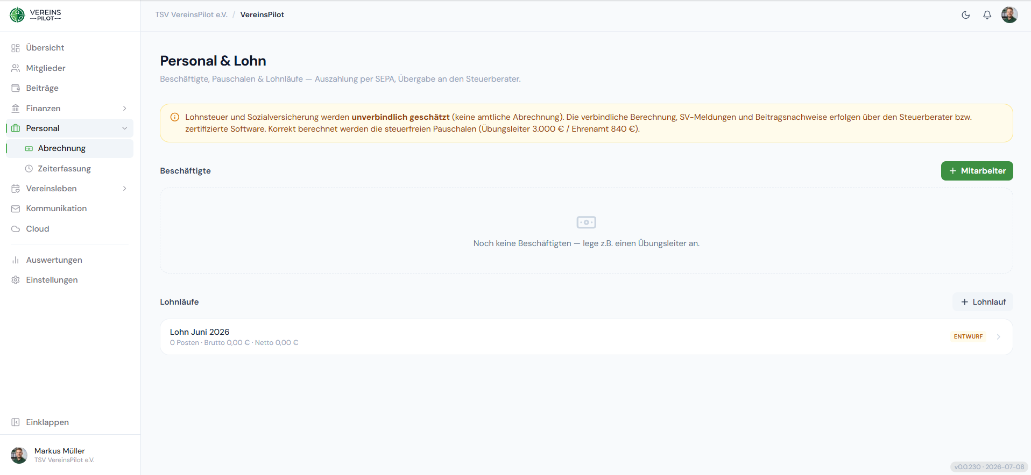Navigate to Kommunikation
1031x475 pixels.
(x=70, y=208)
